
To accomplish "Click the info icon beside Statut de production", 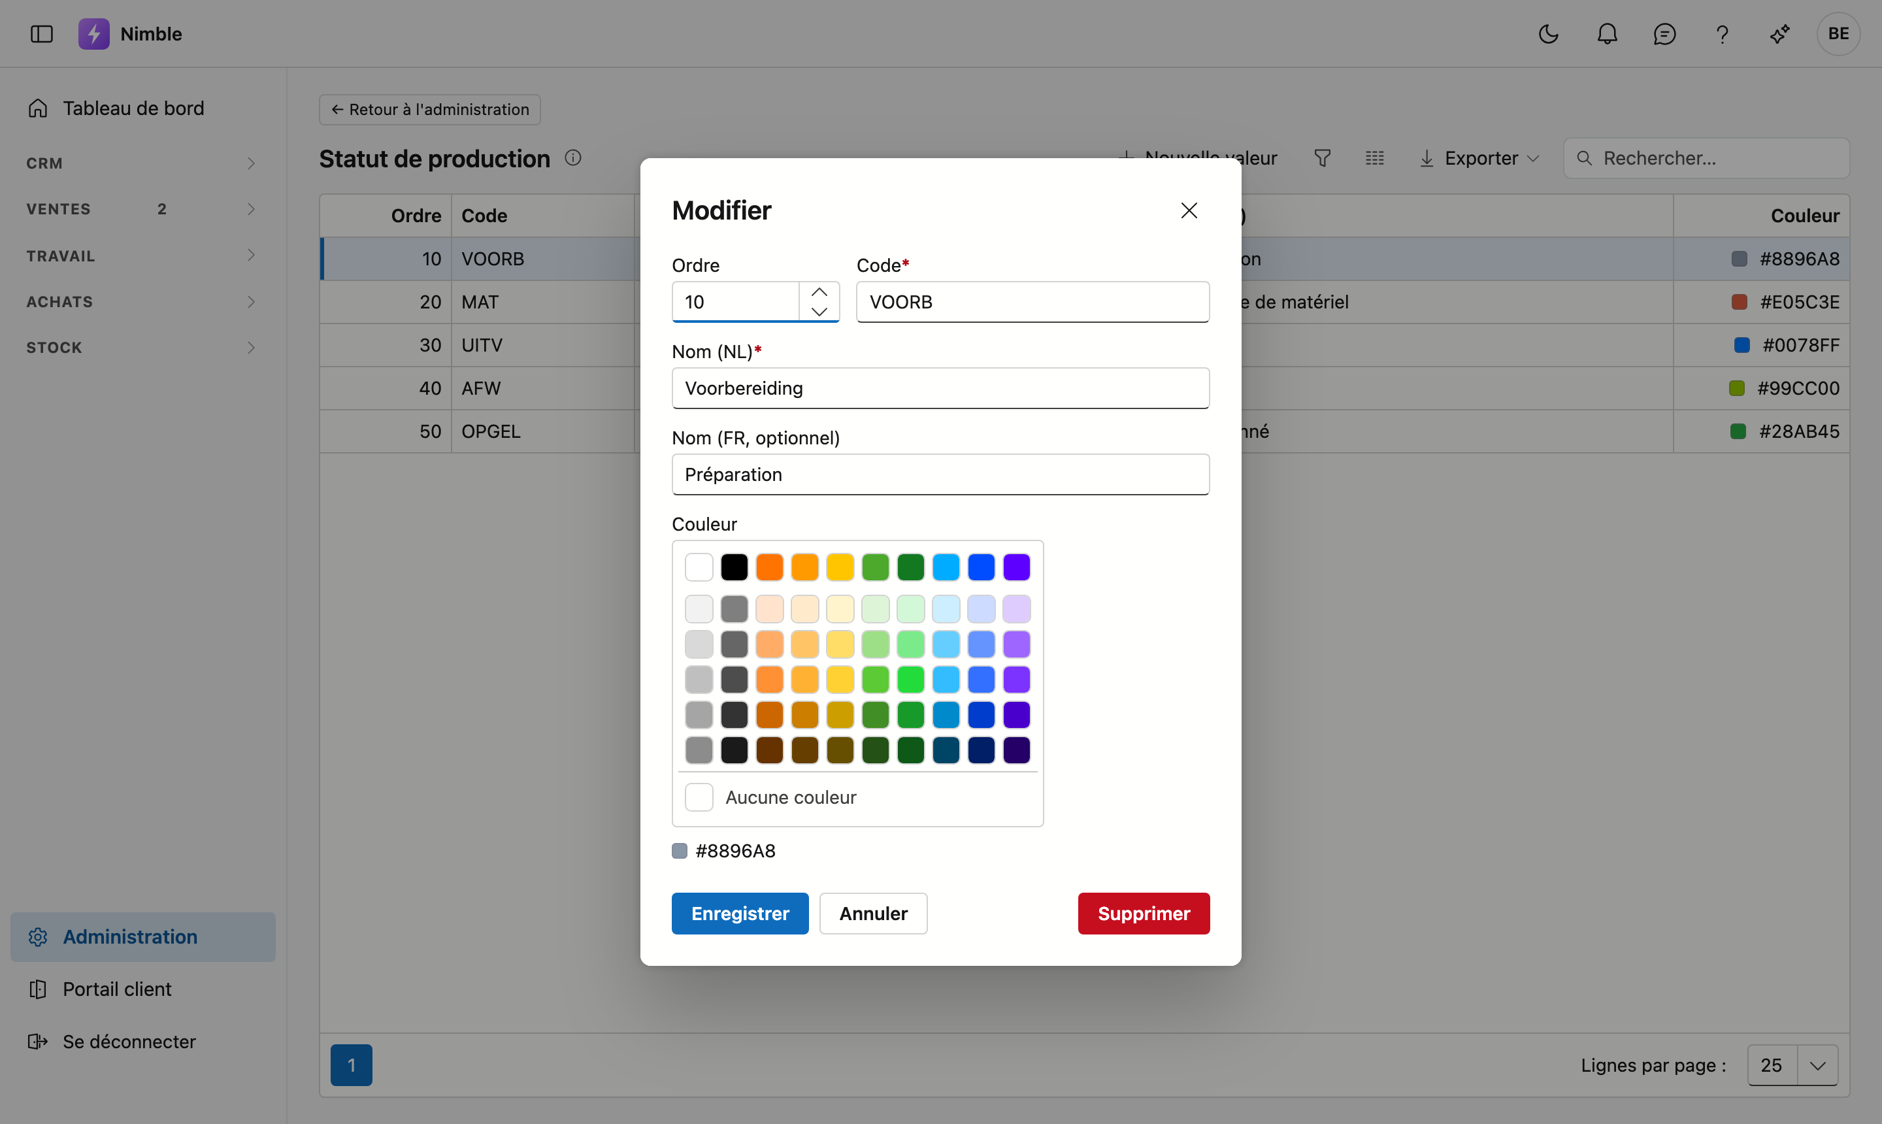I will pyautogui.click(x=573, y=157).
